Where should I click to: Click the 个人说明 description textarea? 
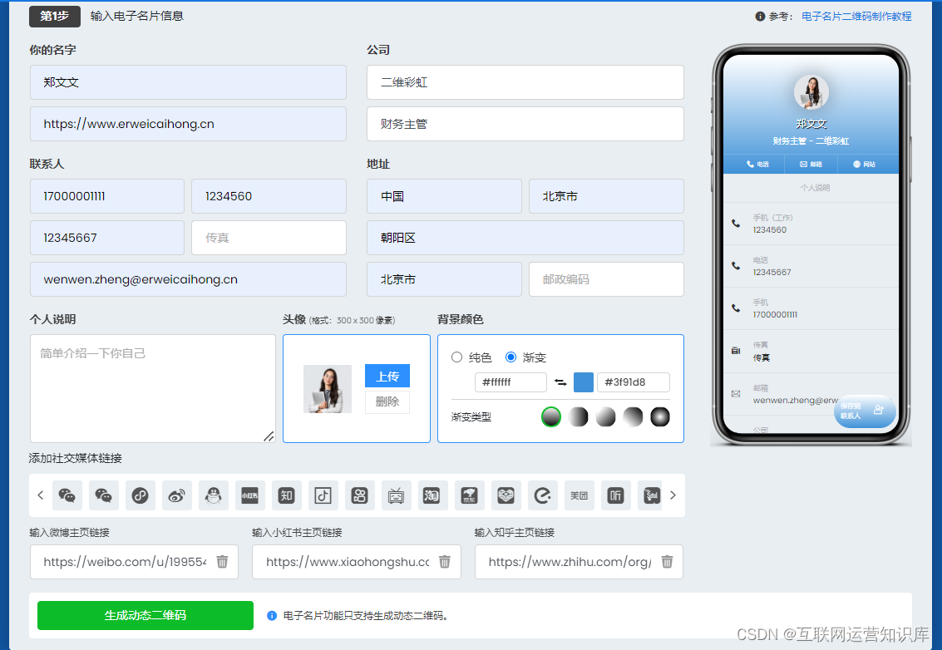pyautogui.click(x=153, y=389)
